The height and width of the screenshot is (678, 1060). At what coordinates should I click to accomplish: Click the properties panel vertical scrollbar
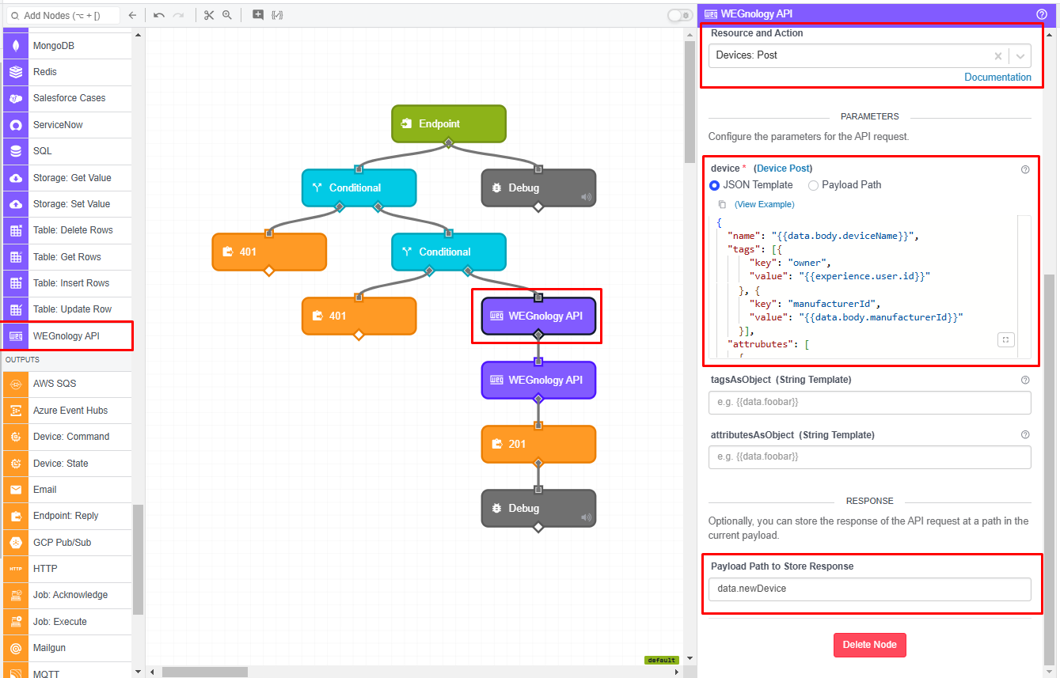tap(1050, 469)
